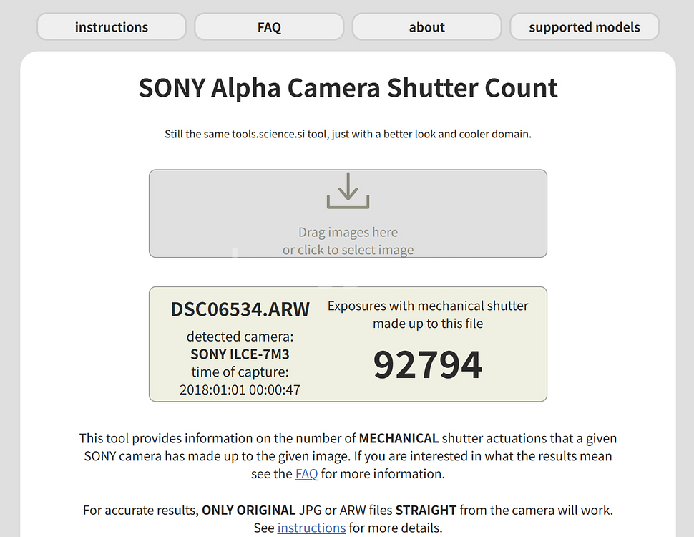Screen dimensions: 694x537
Task: Click the 'detected camera:' label
Action: pos(240,337)
